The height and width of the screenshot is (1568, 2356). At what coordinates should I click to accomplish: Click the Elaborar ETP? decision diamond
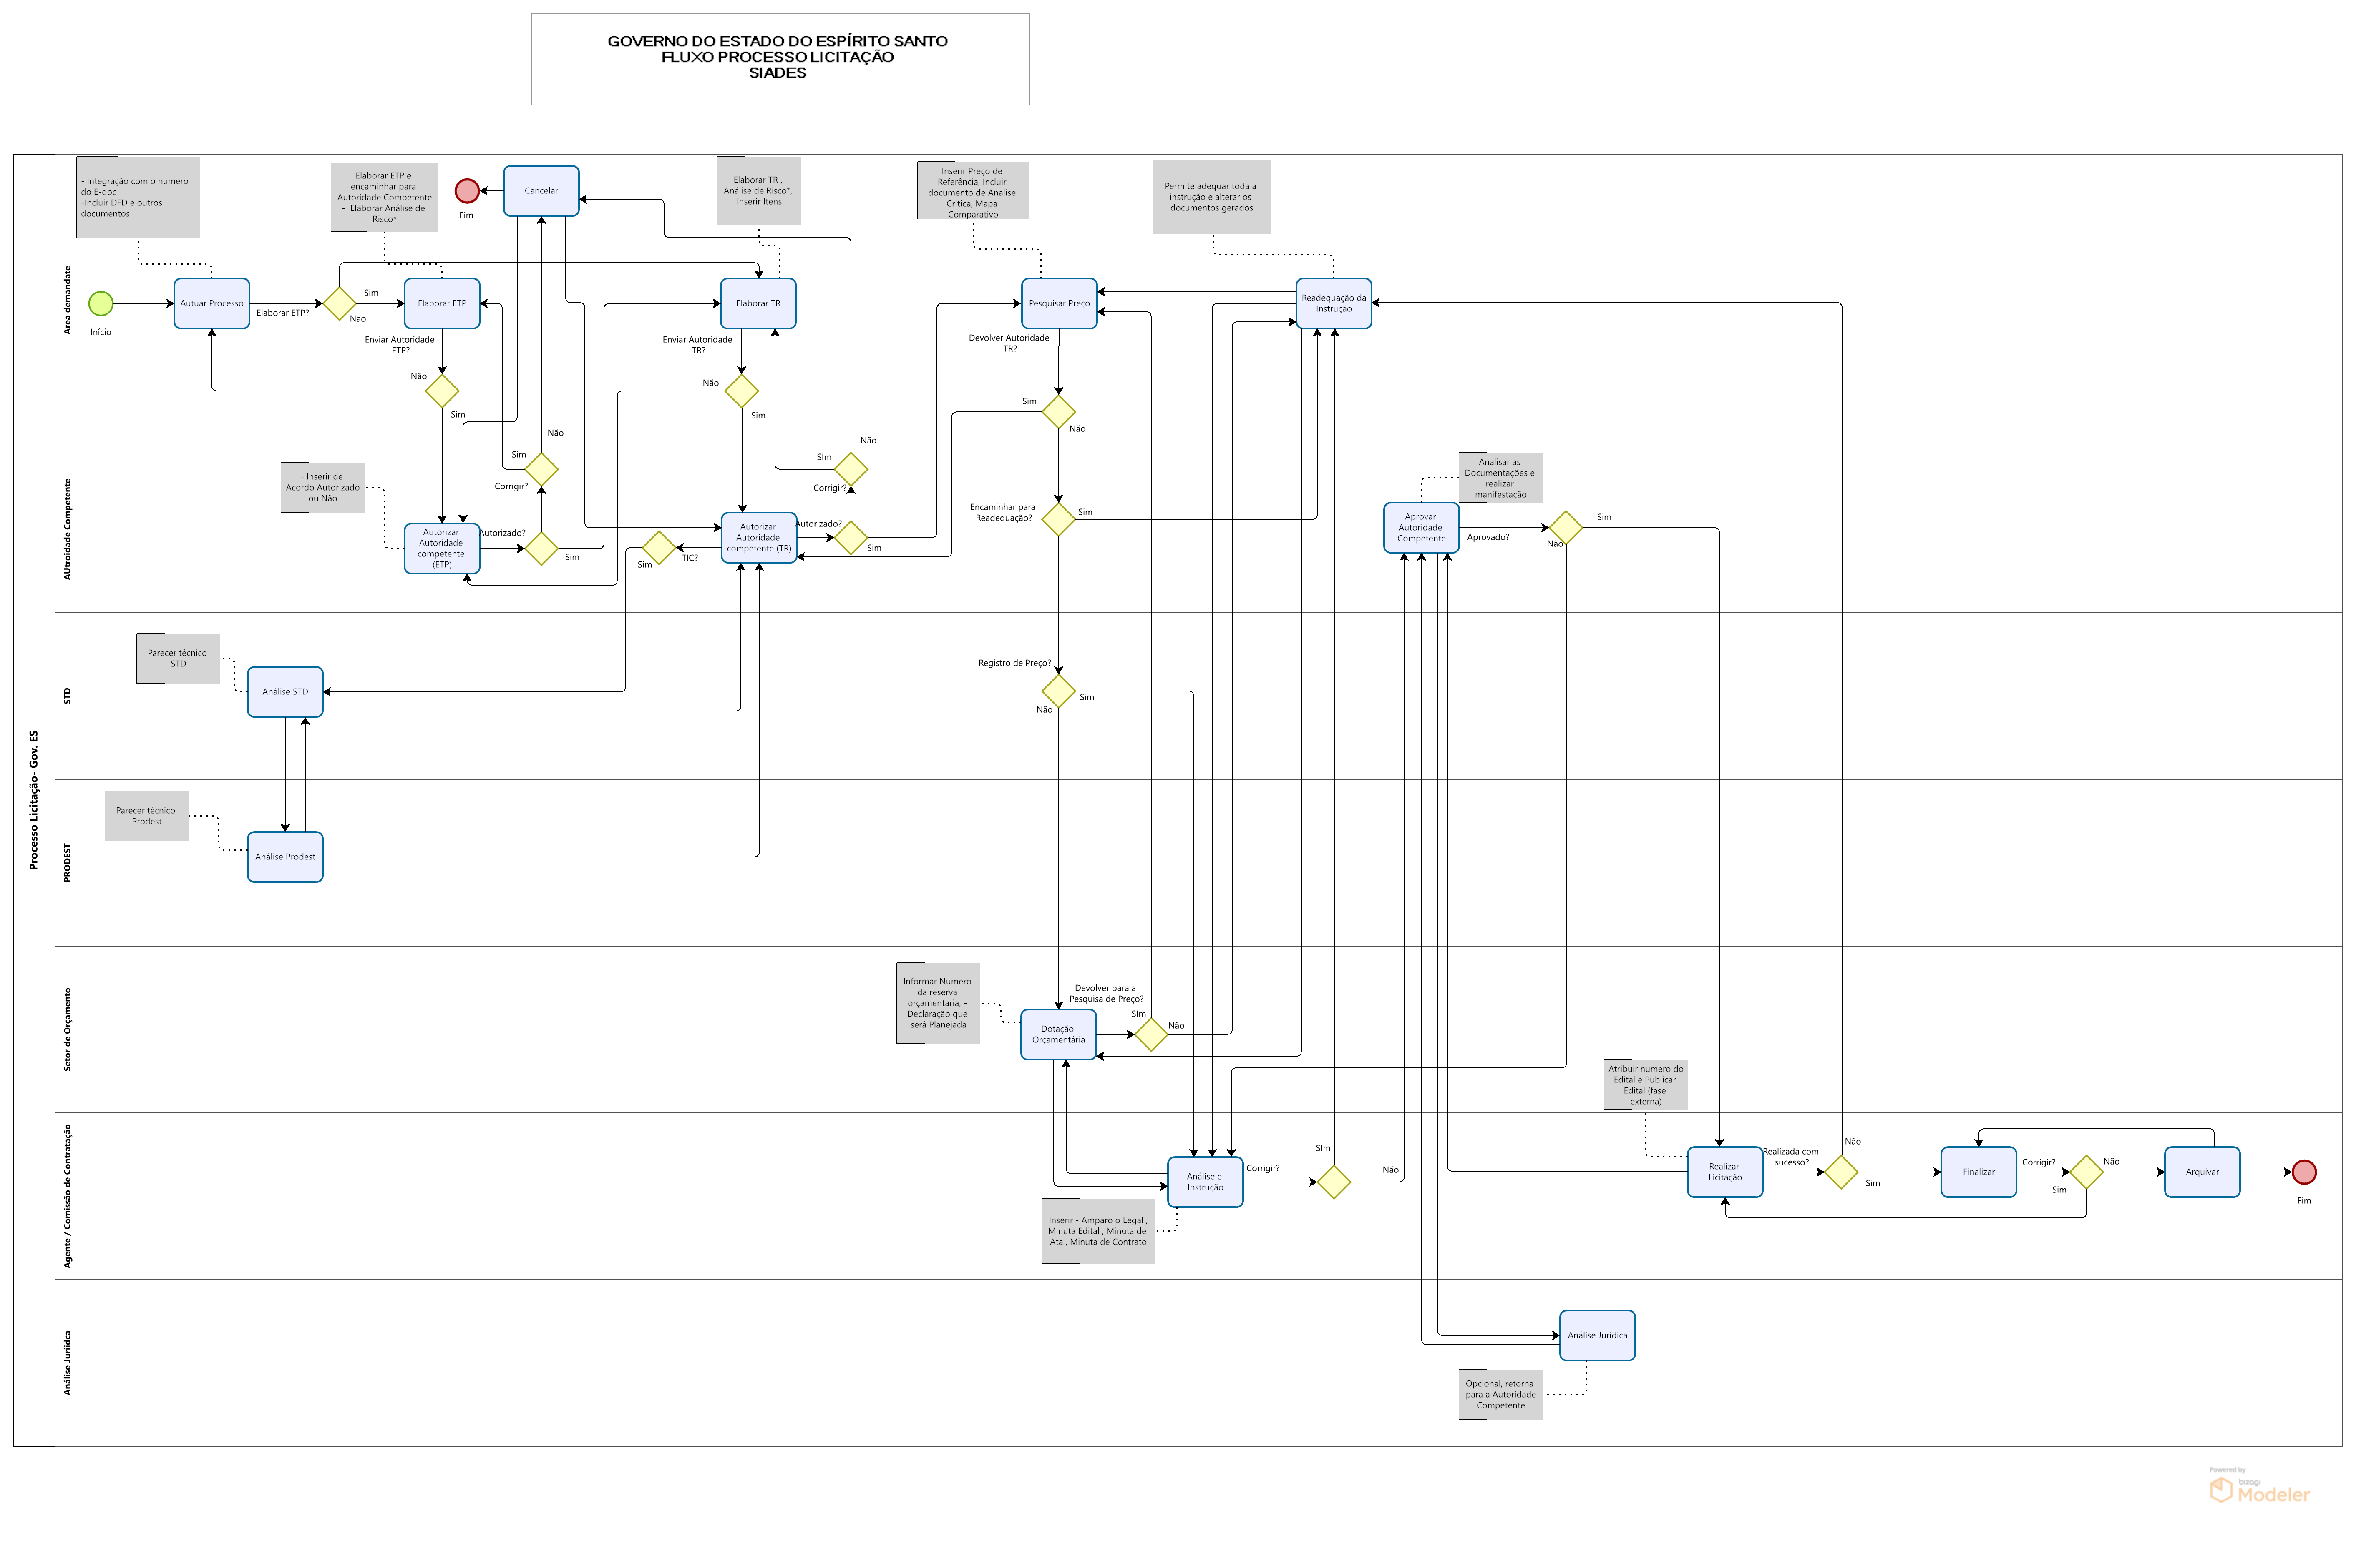click(x=339, y=303)
